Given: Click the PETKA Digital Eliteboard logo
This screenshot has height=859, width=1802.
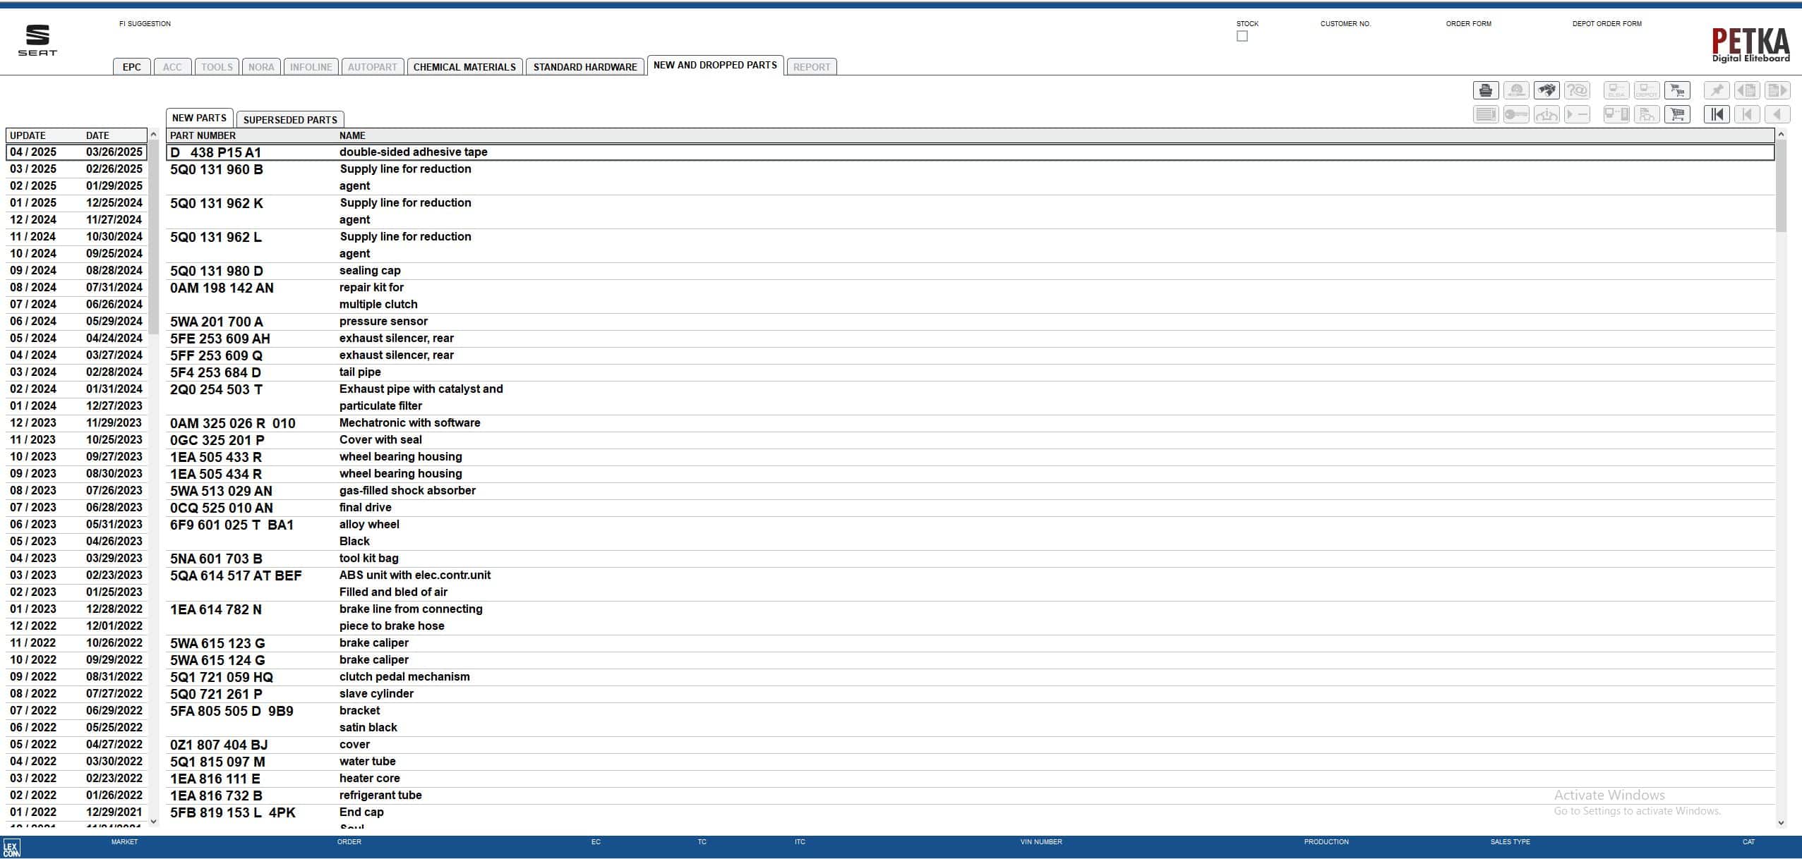Looking at the screenshot, I should 1750,46.
